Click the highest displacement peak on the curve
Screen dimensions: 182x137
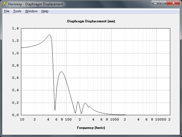coord(50,35)
